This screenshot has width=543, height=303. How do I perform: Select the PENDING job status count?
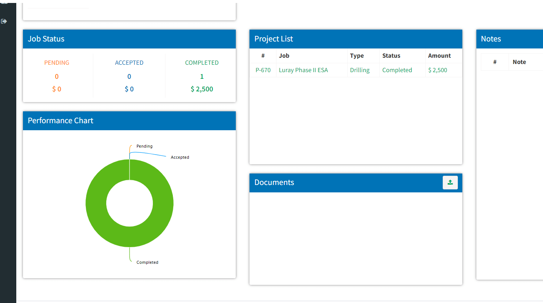[x=57, y=77]
